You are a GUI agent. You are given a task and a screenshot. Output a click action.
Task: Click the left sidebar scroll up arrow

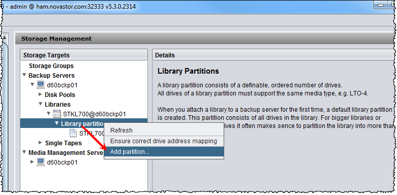pos(5,38)
